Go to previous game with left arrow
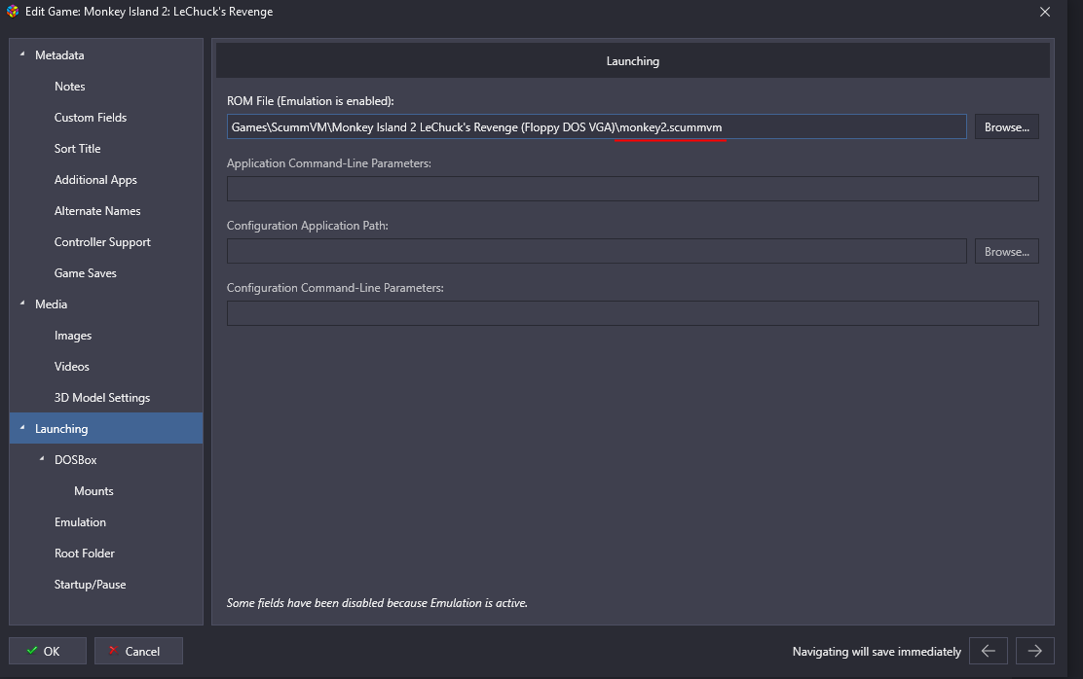This screenshot has width=1083, height=679. pos(988,651)
